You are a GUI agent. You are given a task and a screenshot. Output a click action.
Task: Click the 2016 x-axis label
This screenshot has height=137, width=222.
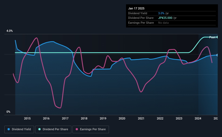(46, 118)
